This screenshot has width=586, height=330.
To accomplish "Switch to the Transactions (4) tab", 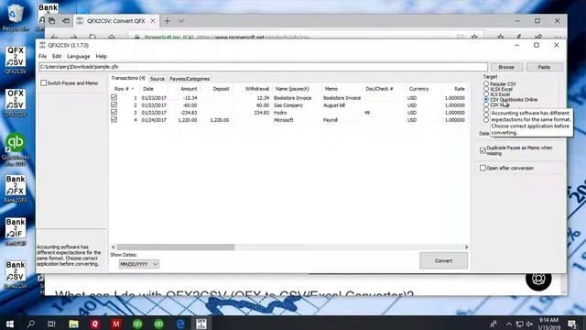I will pyautogui.click(x=128, y=78).
